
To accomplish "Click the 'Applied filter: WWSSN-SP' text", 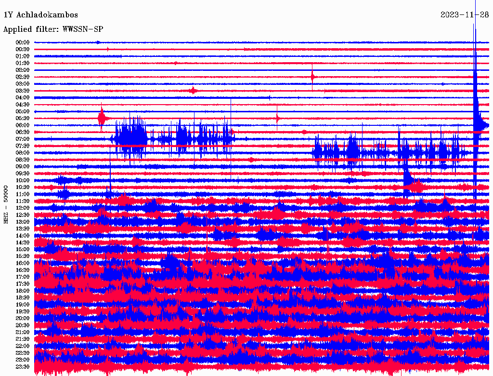I will [x=53, y=29].
